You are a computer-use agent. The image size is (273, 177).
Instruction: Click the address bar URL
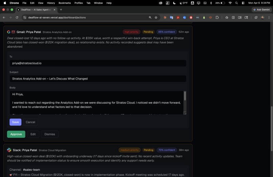57,17
